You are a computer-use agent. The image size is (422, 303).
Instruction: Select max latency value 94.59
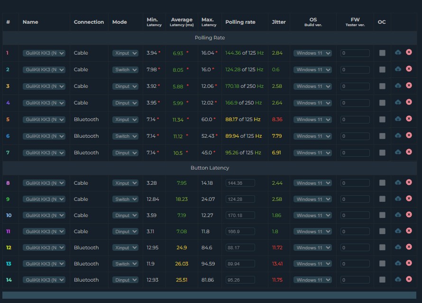[208, 264]
